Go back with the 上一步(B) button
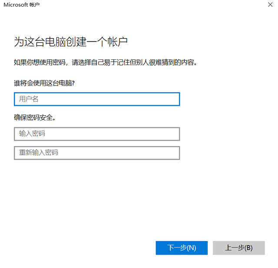The height and width of the screenshot is (268, 278). click(238, 248)
